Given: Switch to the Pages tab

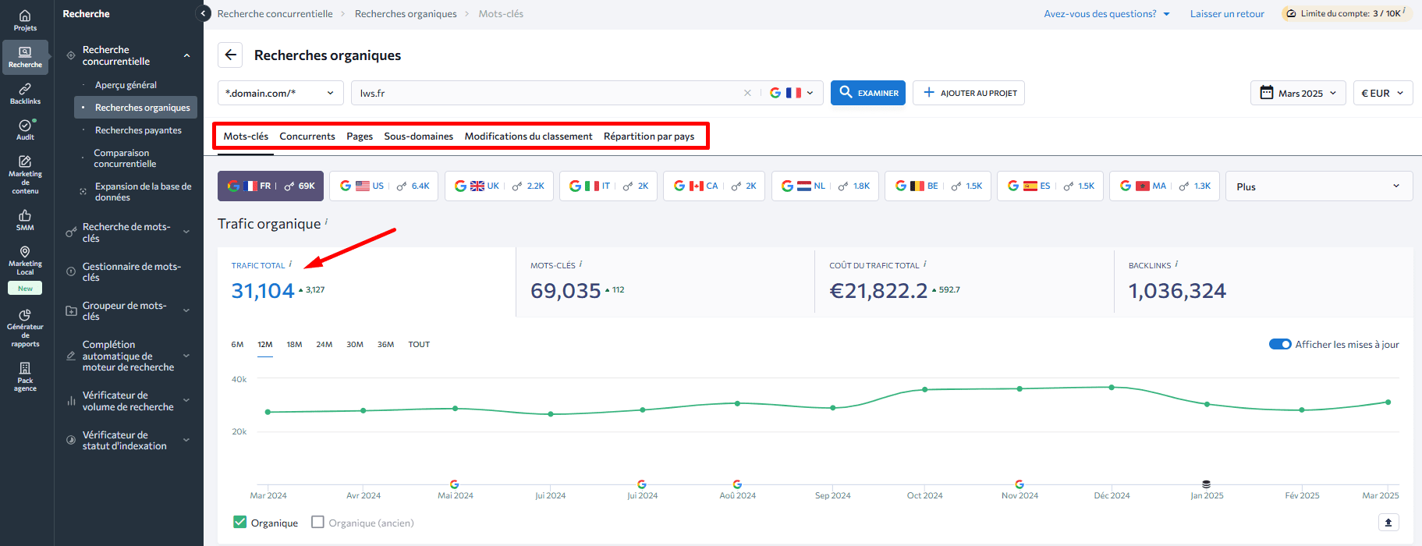Looking at the screenshot, I should pos(360,136).
